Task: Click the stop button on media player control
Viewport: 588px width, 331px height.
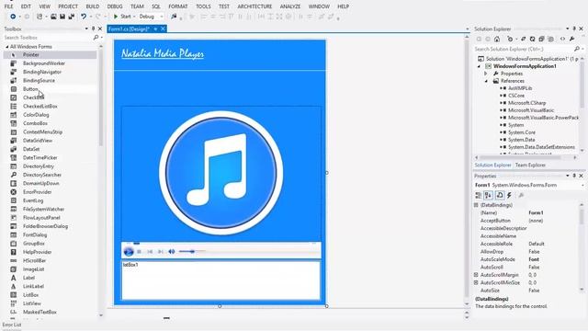Action: [139, 251]
